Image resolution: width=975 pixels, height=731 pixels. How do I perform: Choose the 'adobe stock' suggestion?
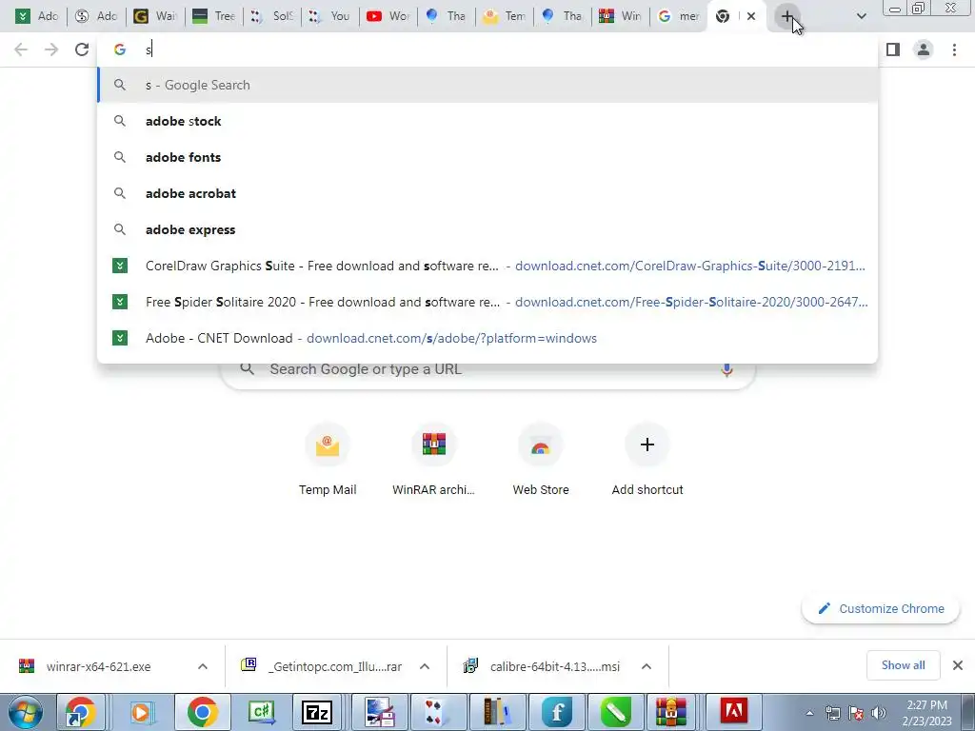coord(487,121)
